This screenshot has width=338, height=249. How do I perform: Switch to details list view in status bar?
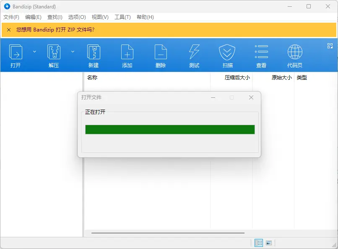point(259,243)
